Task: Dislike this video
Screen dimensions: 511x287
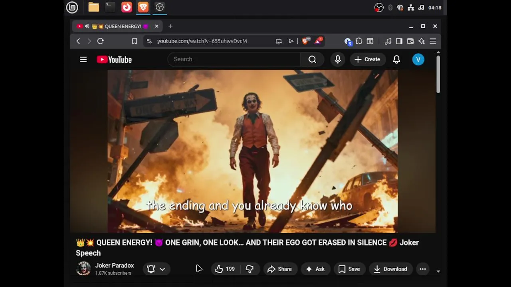Action: coord(250,269)
